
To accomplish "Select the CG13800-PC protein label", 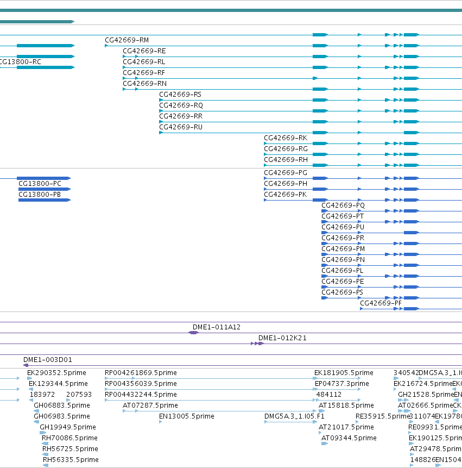I will point(40,184).
